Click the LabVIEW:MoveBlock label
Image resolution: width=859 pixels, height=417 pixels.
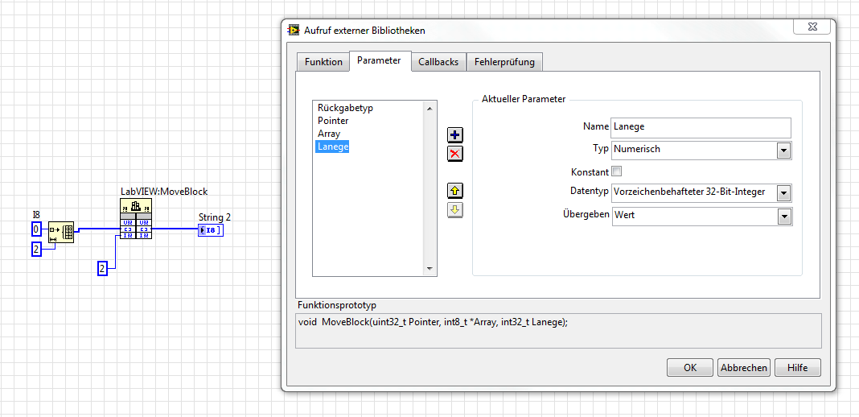164,192
